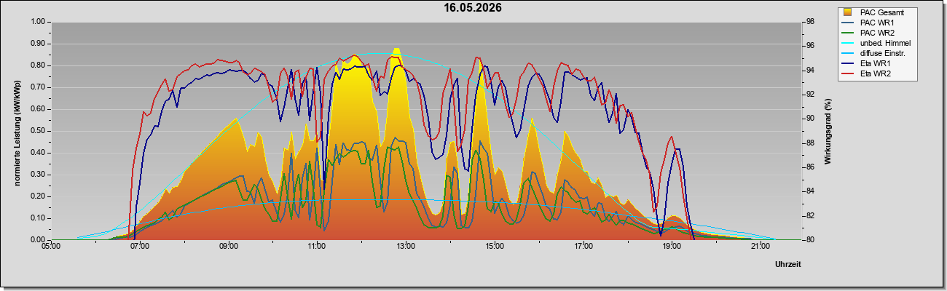Click the 0.50 left axis value
This screenshot has height=291, width=947.
[37, 131]
